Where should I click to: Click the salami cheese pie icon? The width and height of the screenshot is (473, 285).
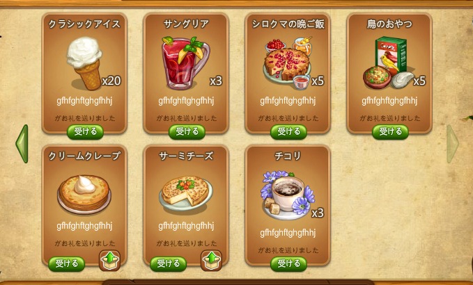click(186, 193)
